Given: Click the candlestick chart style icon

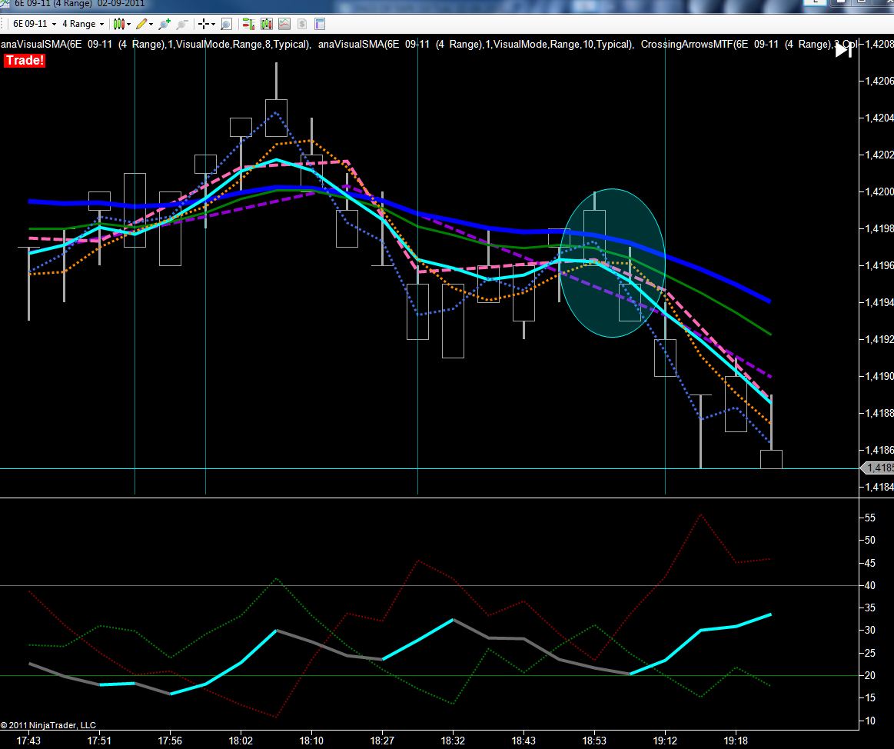Looking at the screenshot, I should pyautogui.click(x=118, y=24).
